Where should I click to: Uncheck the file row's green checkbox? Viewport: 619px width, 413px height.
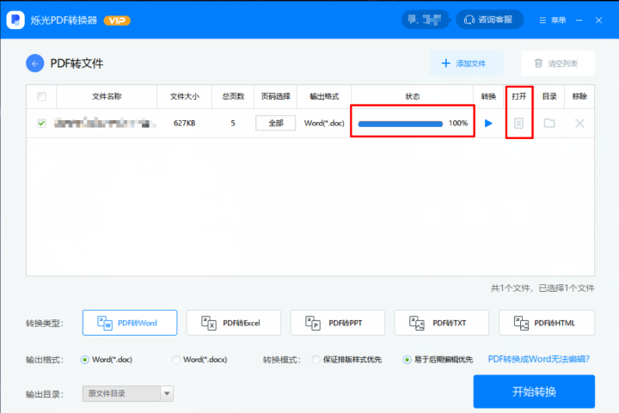[41, 124]
